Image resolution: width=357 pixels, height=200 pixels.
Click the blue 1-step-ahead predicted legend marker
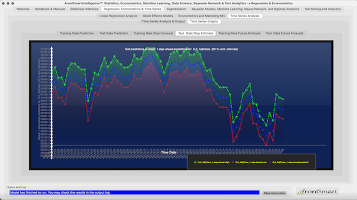270,162
